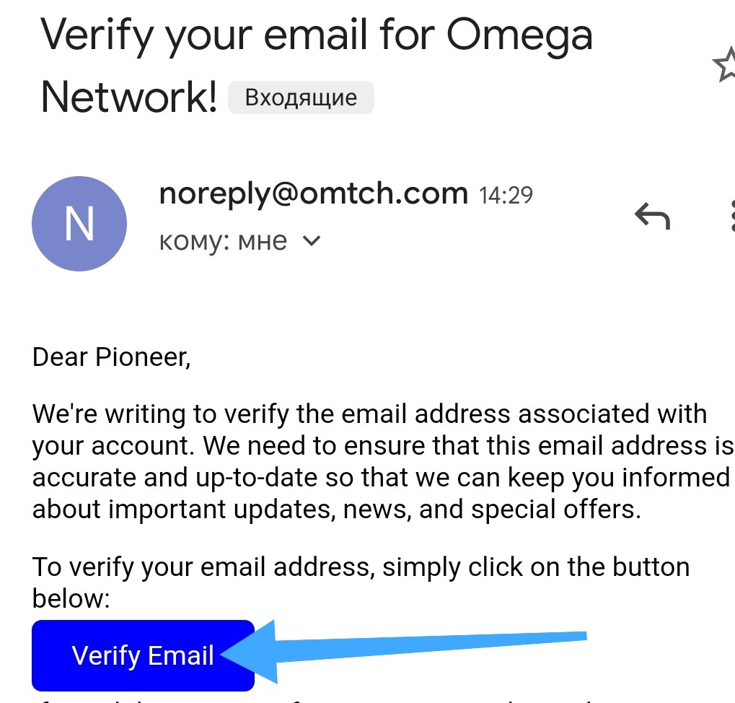This screenshot has height=703, width=735.
Task: Click the 14:29 timestamp
Action: (506, 195)
